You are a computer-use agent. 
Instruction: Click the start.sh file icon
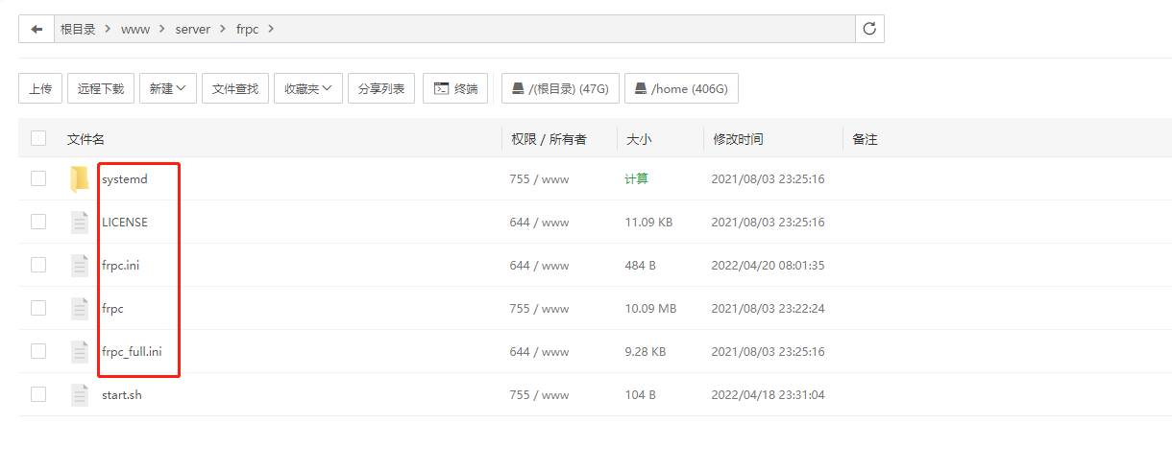coord(80,395)
